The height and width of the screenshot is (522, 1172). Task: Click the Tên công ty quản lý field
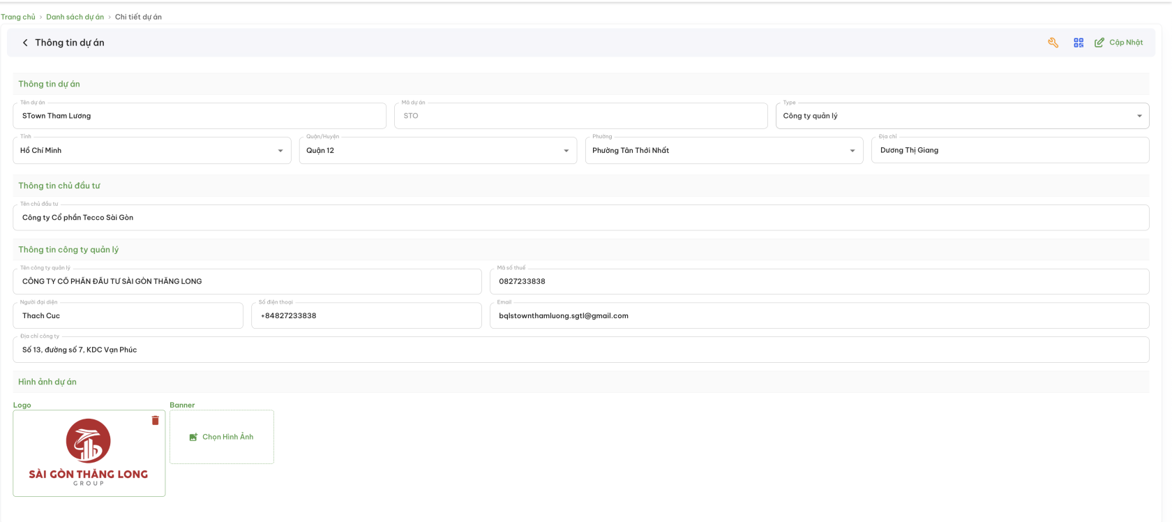pyautogui.click(x=248, y=281)
